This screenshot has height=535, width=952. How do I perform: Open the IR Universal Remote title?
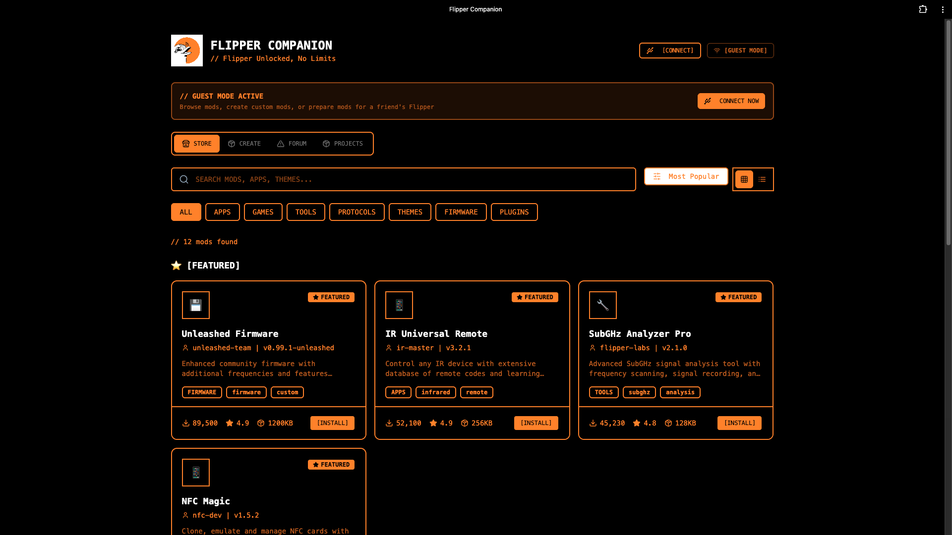pyautogui.click(x=436, y=334)
